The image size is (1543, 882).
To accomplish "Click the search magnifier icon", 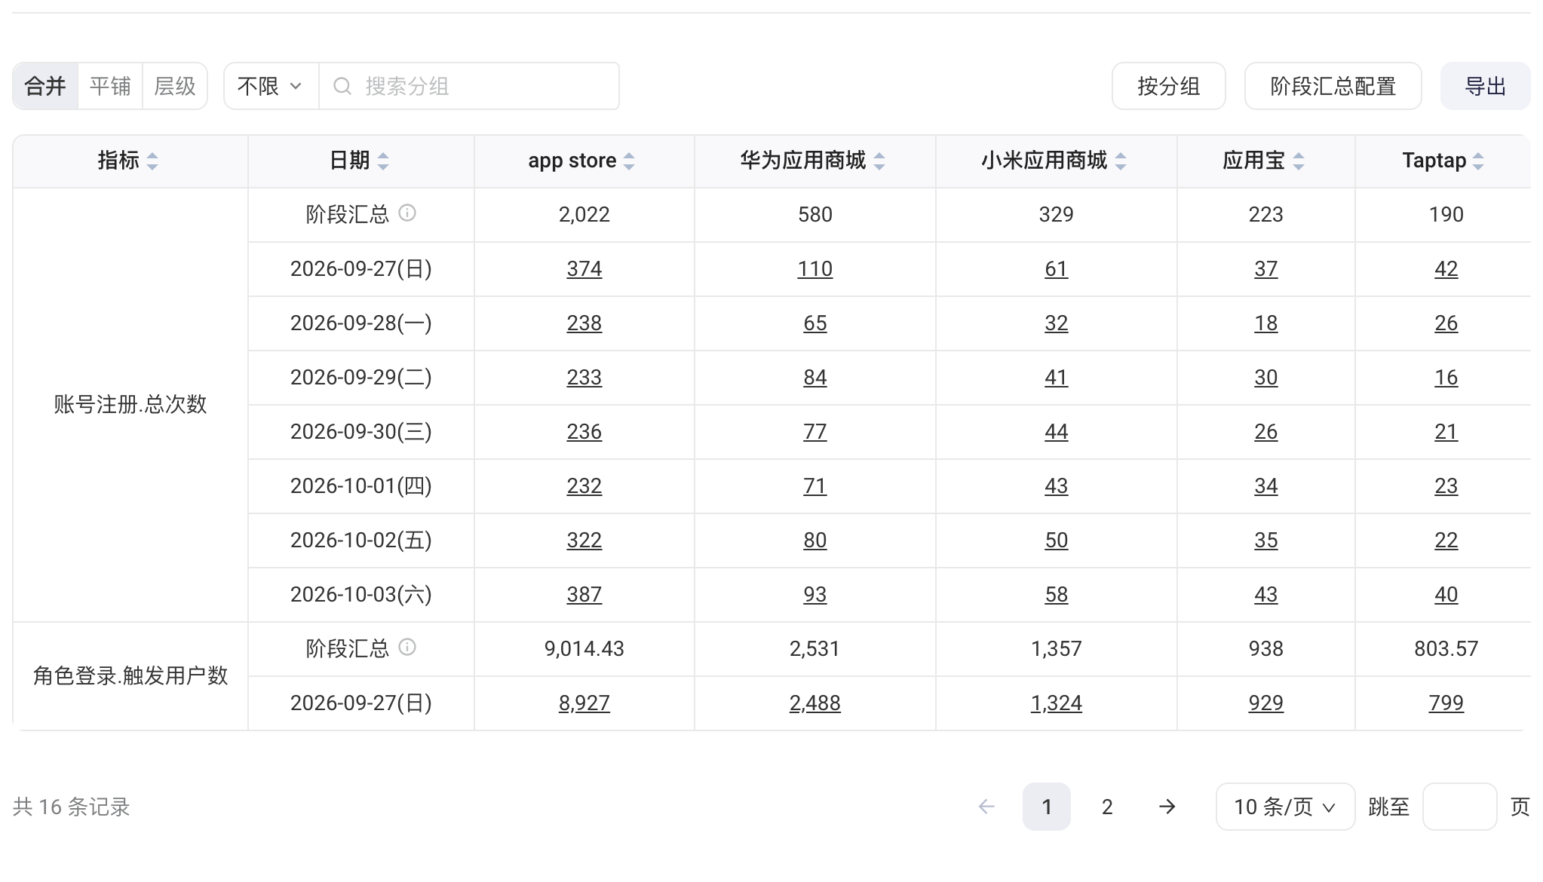I will pos(342,86).
